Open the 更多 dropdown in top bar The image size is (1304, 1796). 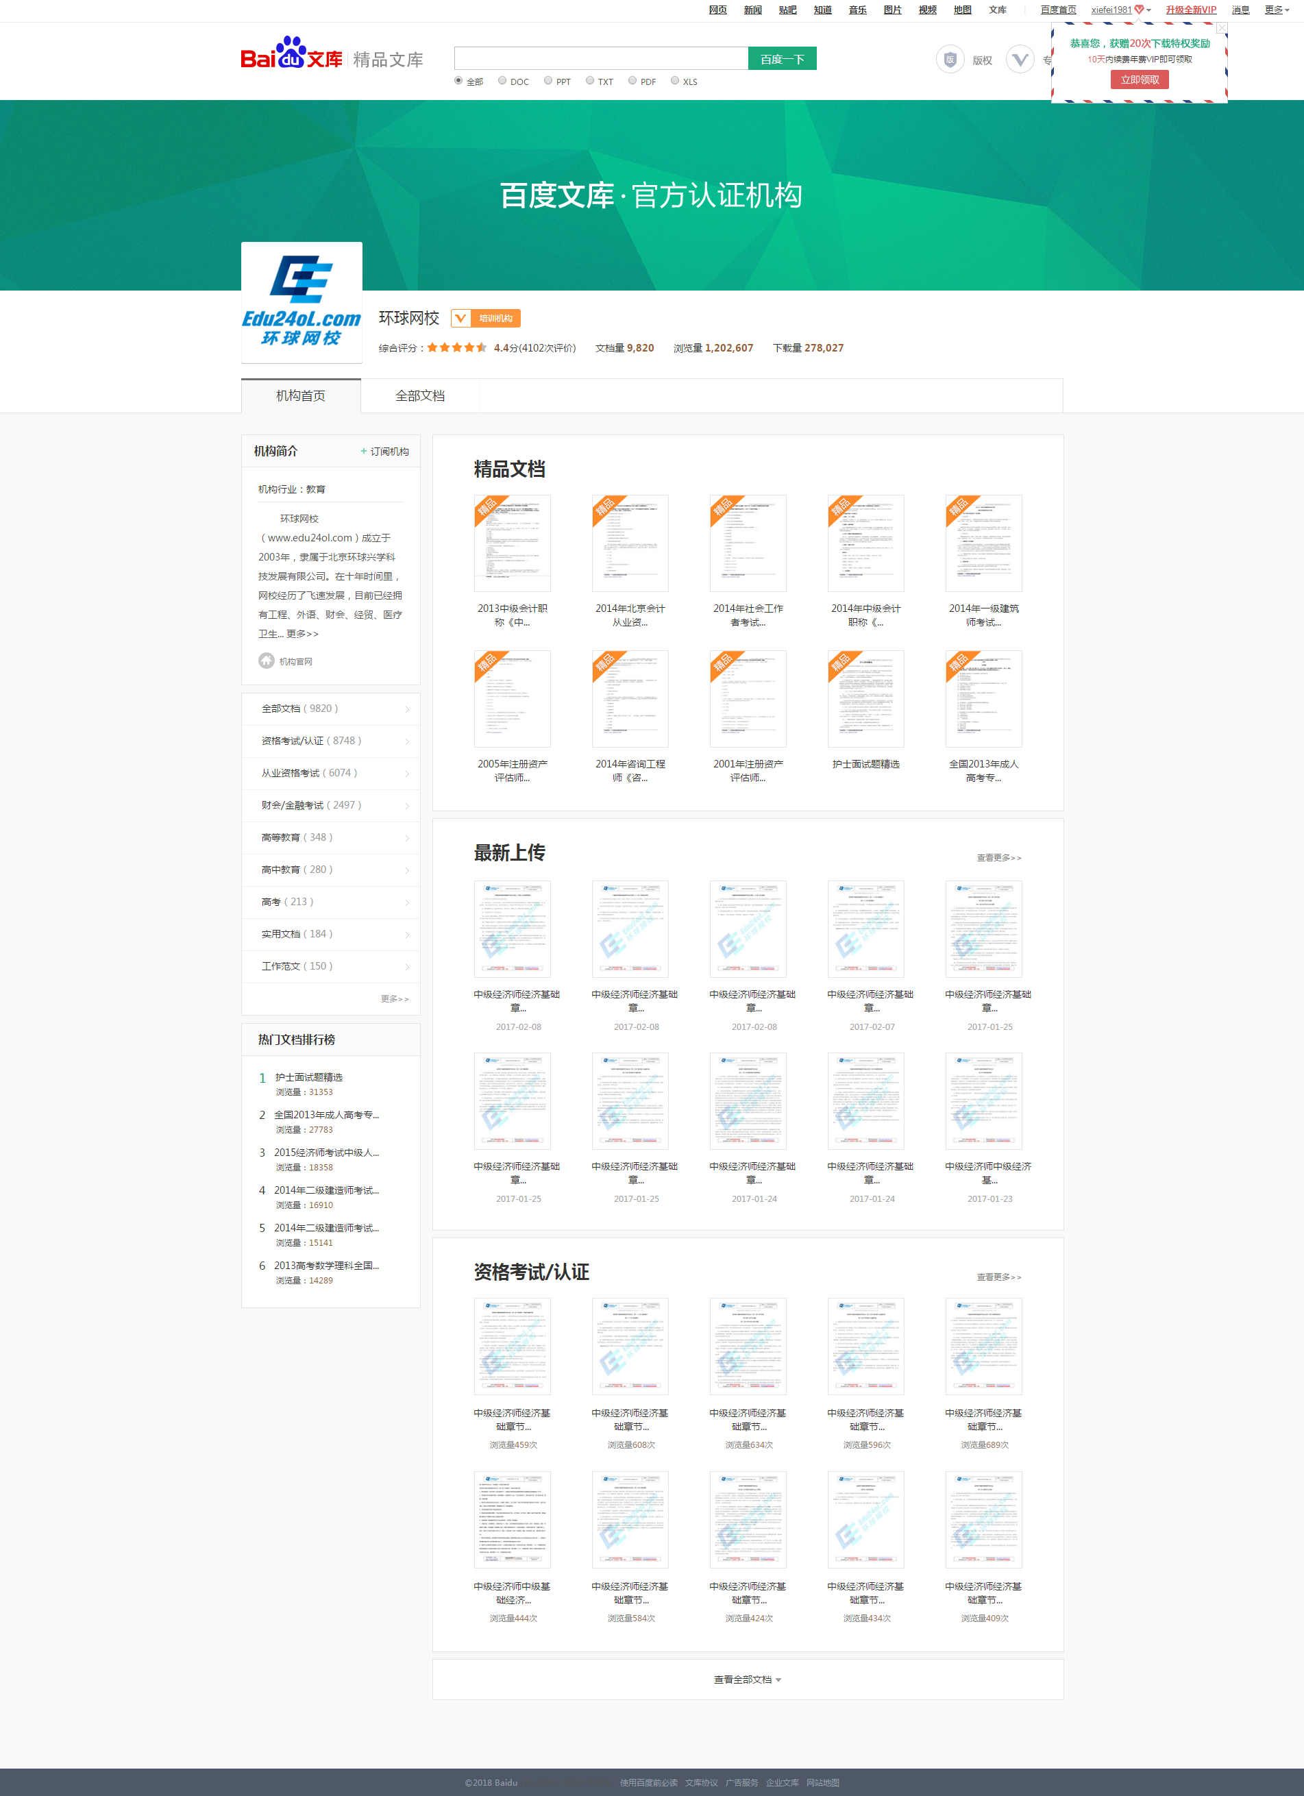pos(1277,10)
